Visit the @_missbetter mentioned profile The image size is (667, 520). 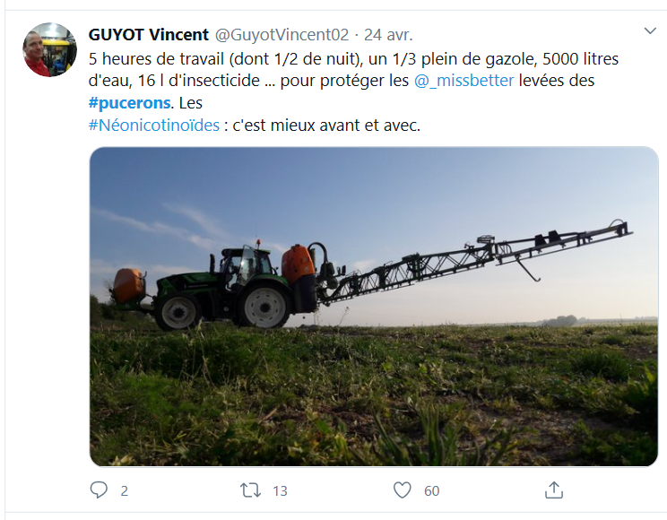point(464,81)
